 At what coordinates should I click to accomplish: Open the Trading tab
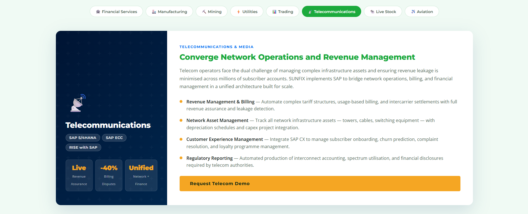tap(282, 11)
